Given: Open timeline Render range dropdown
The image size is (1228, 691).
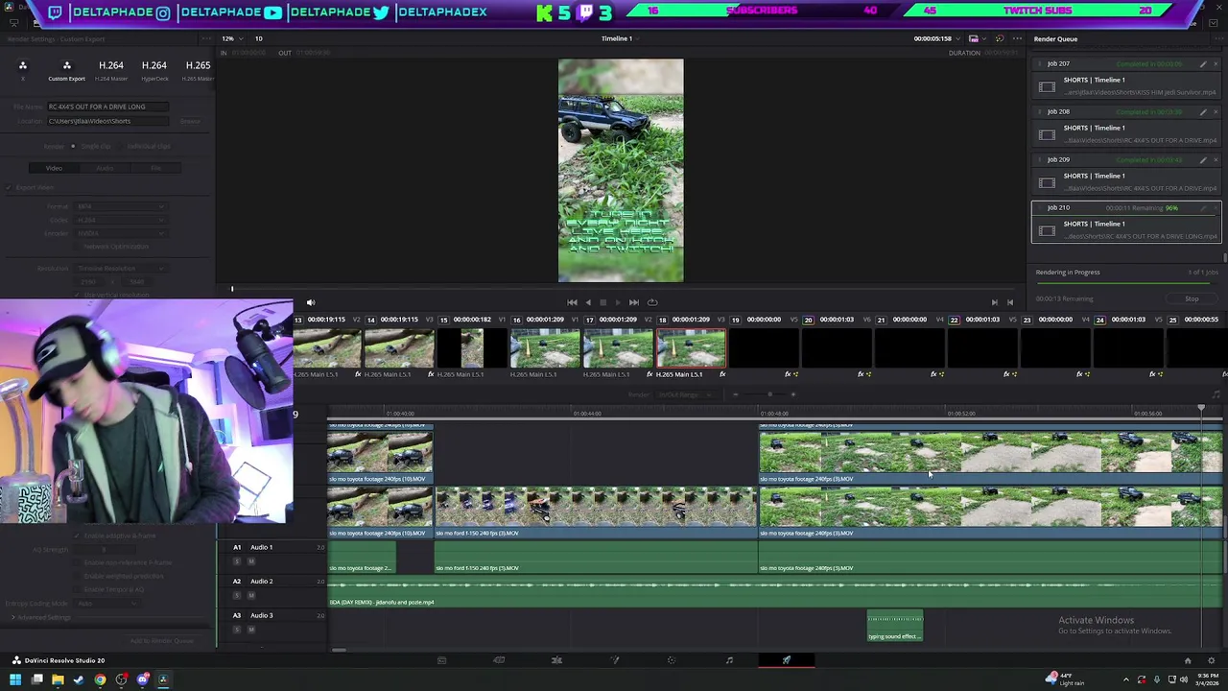Looking at the screenshot, I should (x=685, y=394).
